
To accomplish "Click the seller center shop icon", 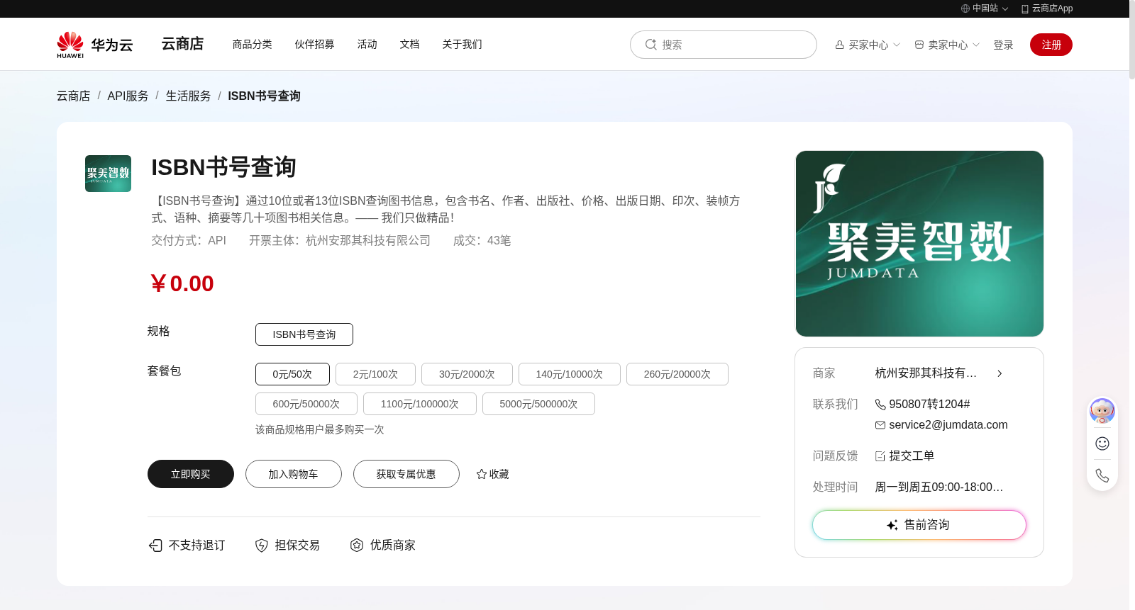I will click(919, 45).
